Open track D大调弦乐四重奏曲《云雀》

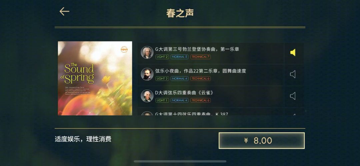184,92
